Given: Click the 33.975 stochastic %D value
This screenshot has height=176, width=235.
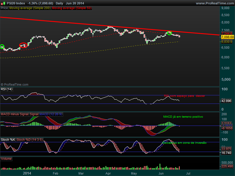Looking at the screenshot, I should 226,149.
